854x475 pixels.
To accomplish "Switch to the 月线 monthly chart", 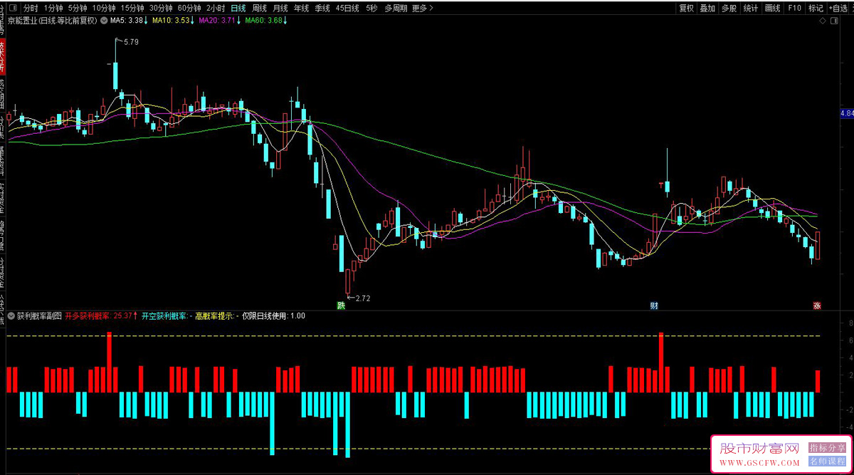I will (x=280, y=9).
